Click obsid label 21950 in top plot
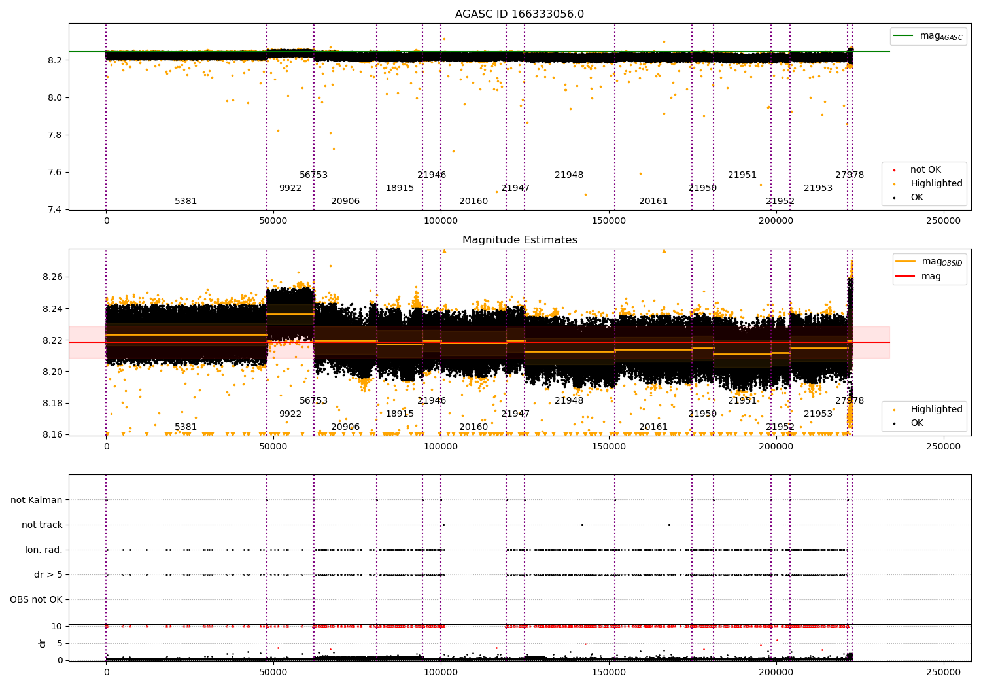The height and width of the screenshot is (687, 981). coord(702,188)
